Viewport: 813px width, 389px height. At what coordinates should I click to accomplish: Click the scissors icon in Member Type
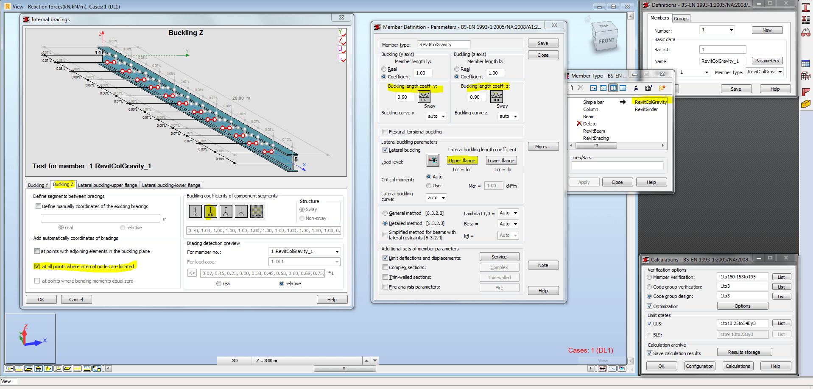point(636,88)
